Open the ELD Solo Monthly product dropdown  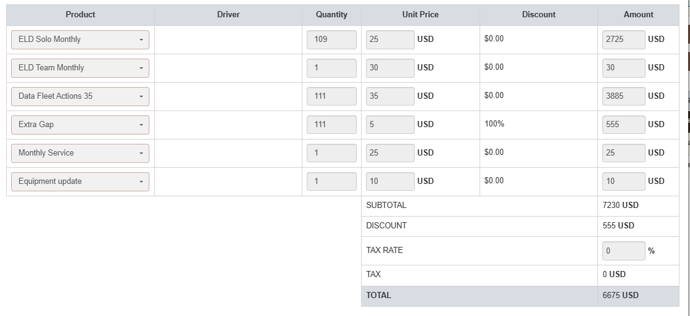click(x=80, y=39)
